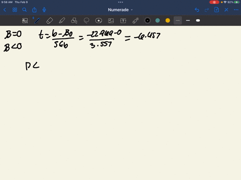Go back using the left chevron
This screenshot has height=180, width=241.
(5, 10)
